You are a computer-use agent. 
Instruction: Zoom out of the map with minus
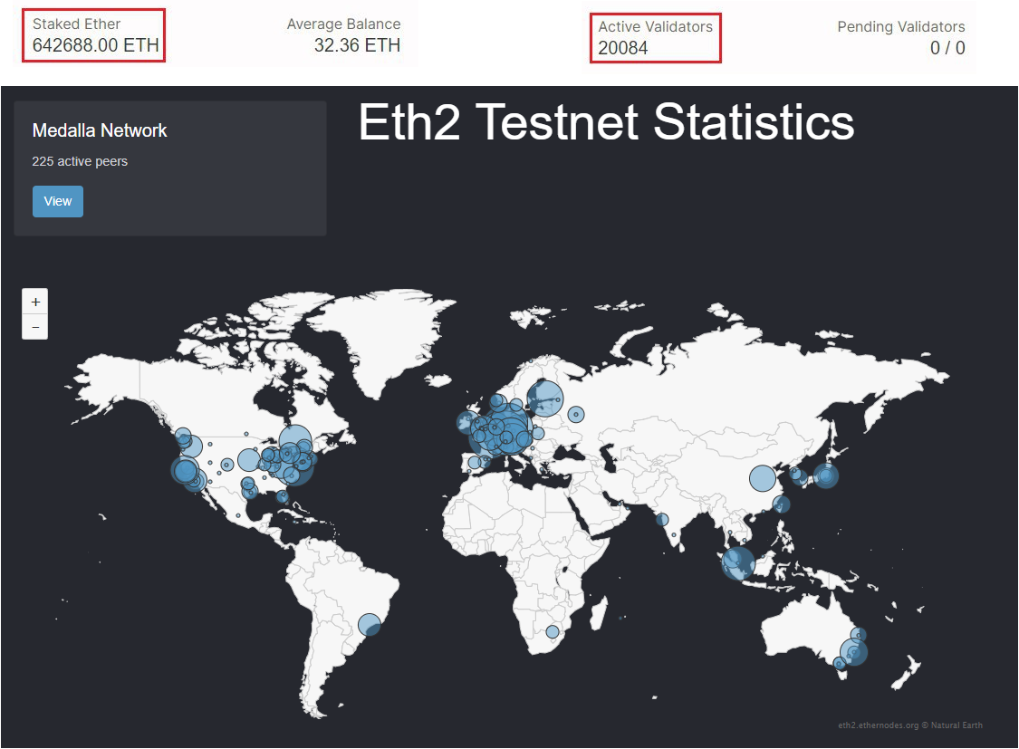click(35, 327)
